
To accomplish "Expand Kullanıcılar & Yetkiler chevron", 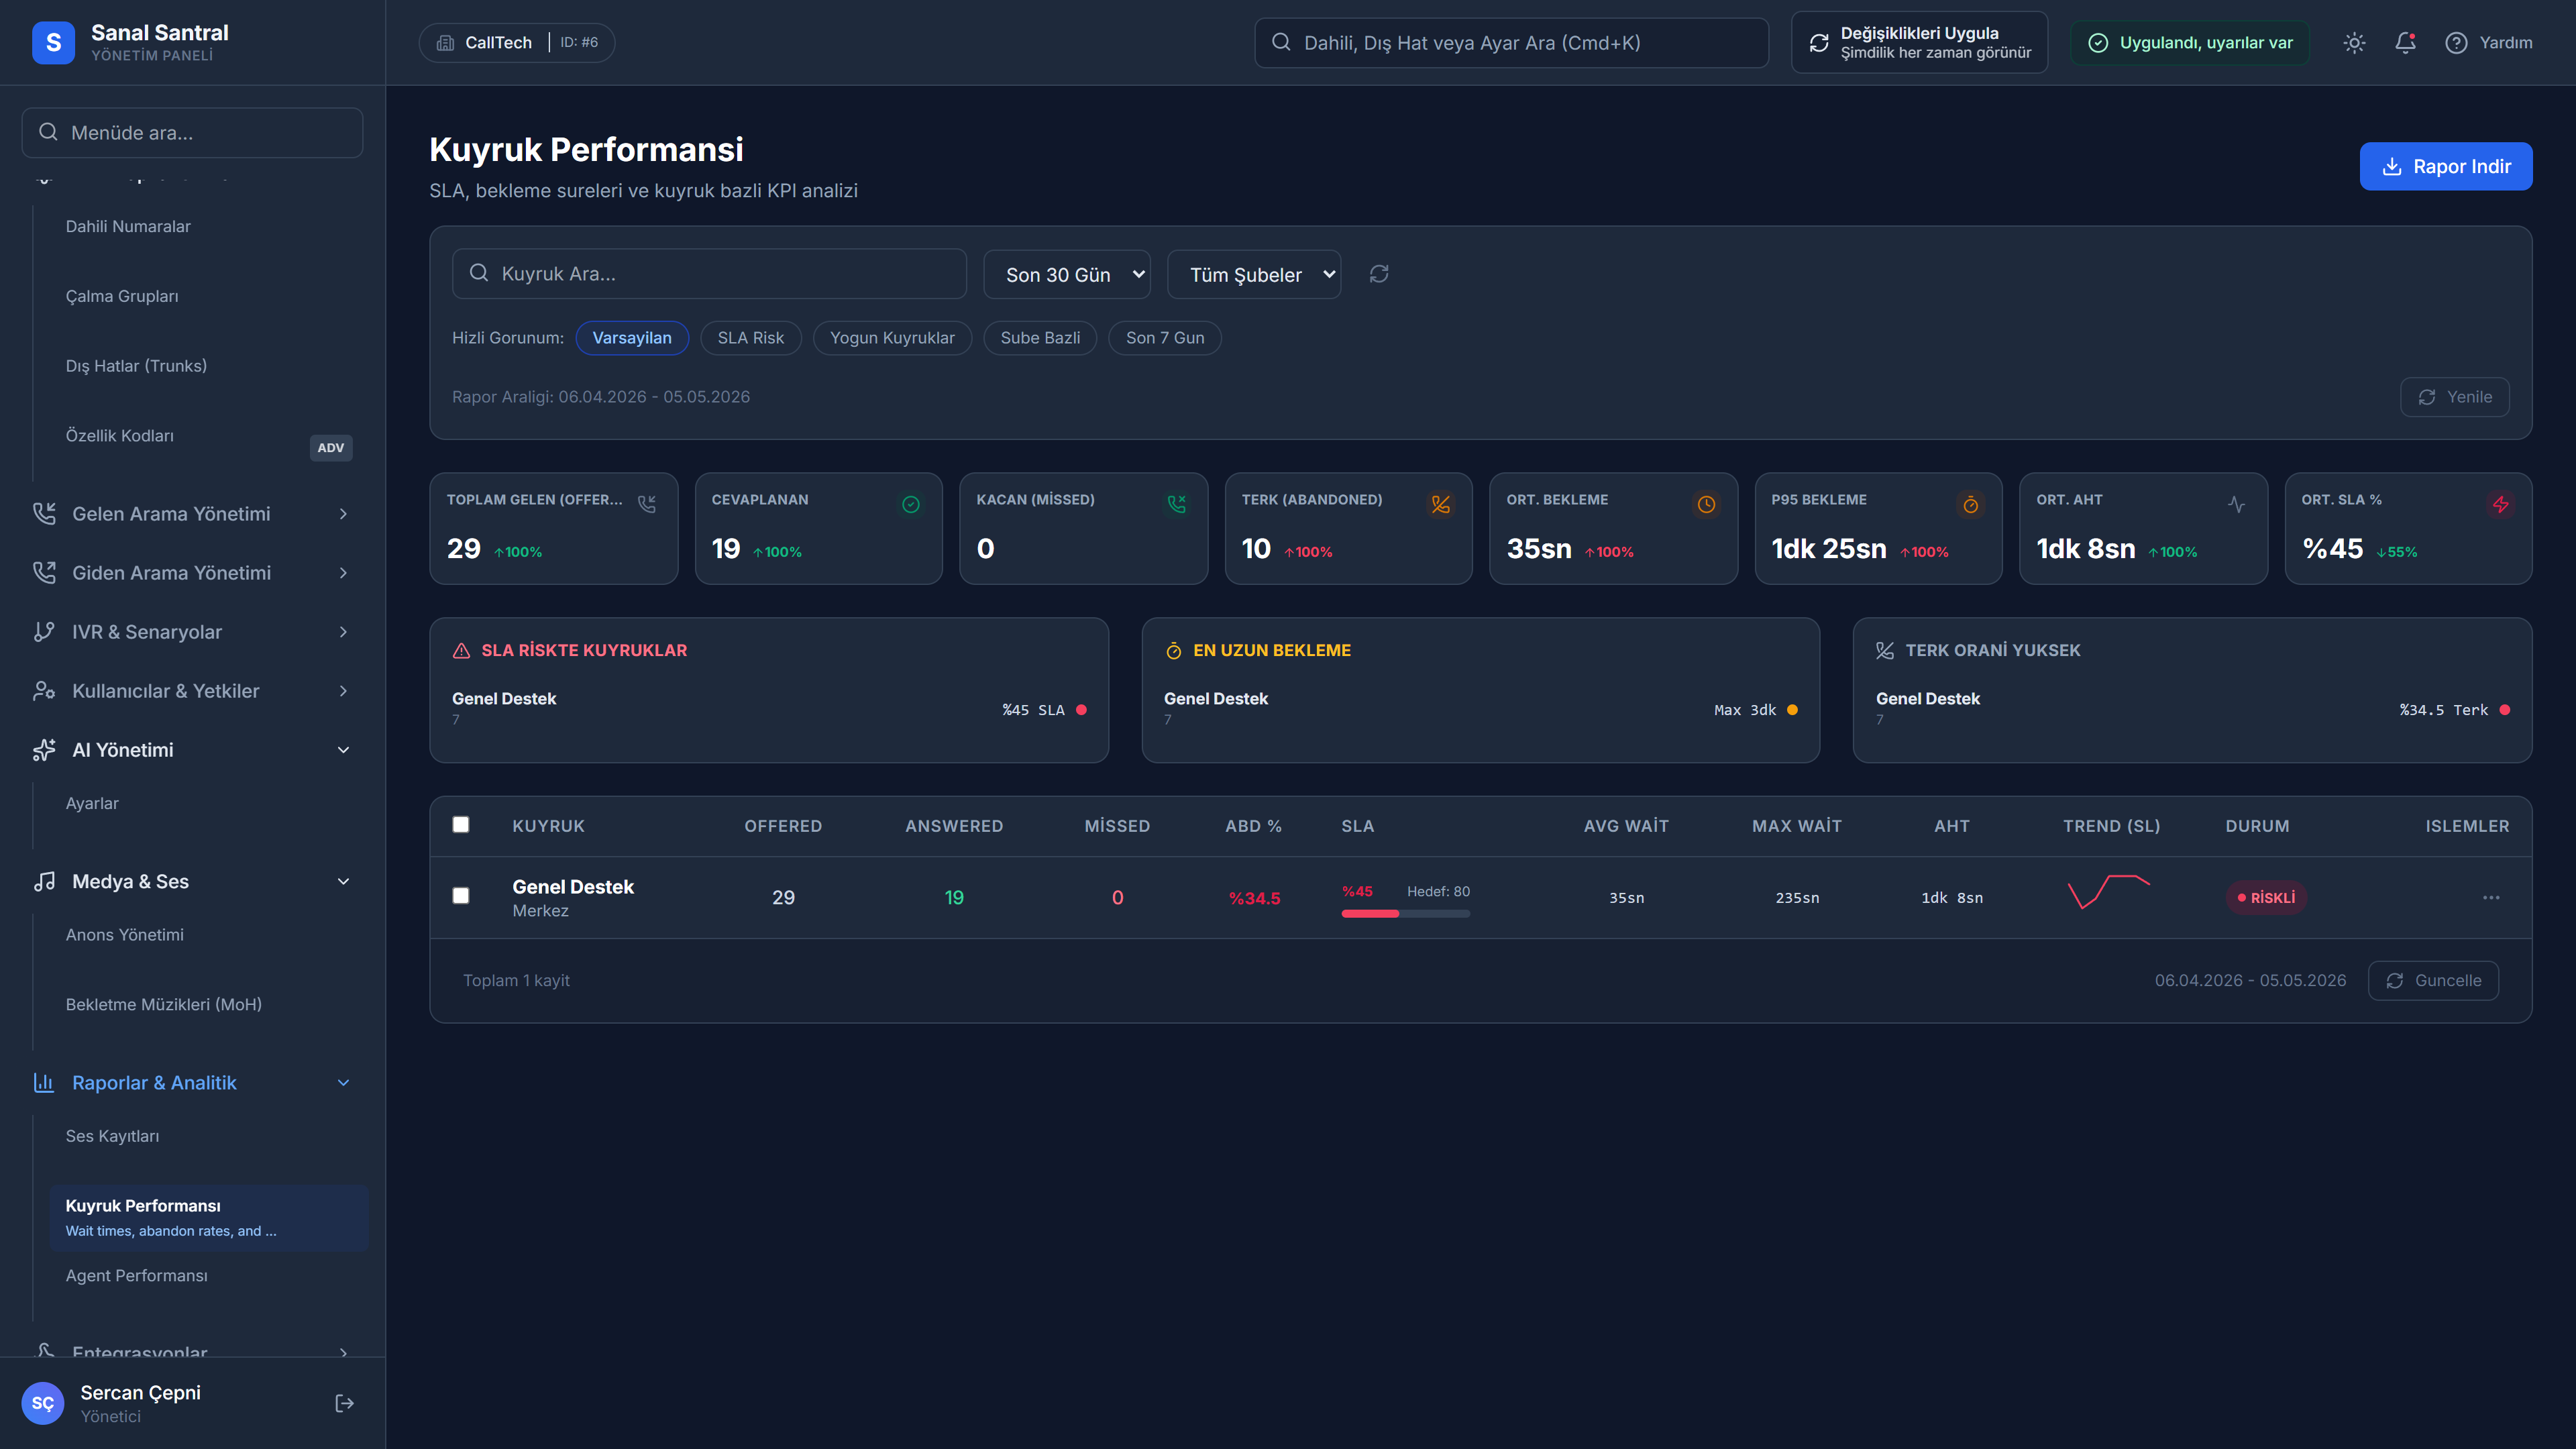I will tap(343, 690).
